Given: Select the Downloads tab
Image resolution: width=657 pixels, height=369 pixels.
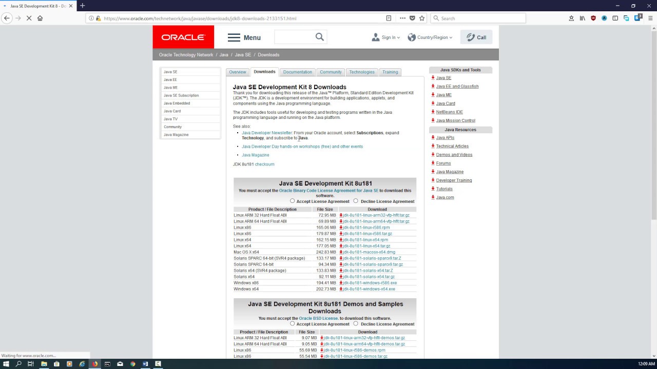Looking at the screenshot, I should [264, 72].
